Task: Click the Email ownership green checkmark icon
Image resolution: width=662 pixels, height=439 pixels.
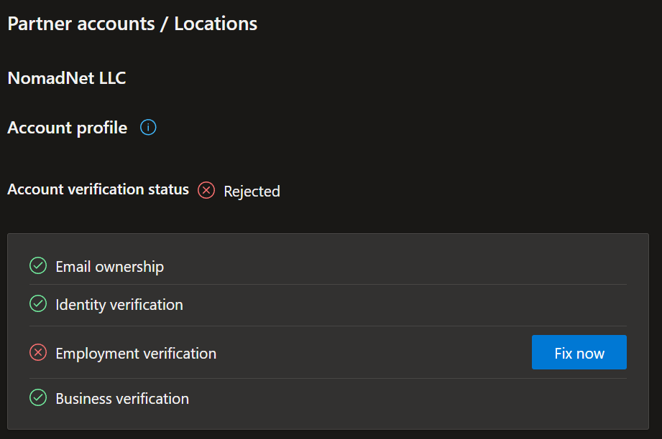Action: tap(38, 266)
